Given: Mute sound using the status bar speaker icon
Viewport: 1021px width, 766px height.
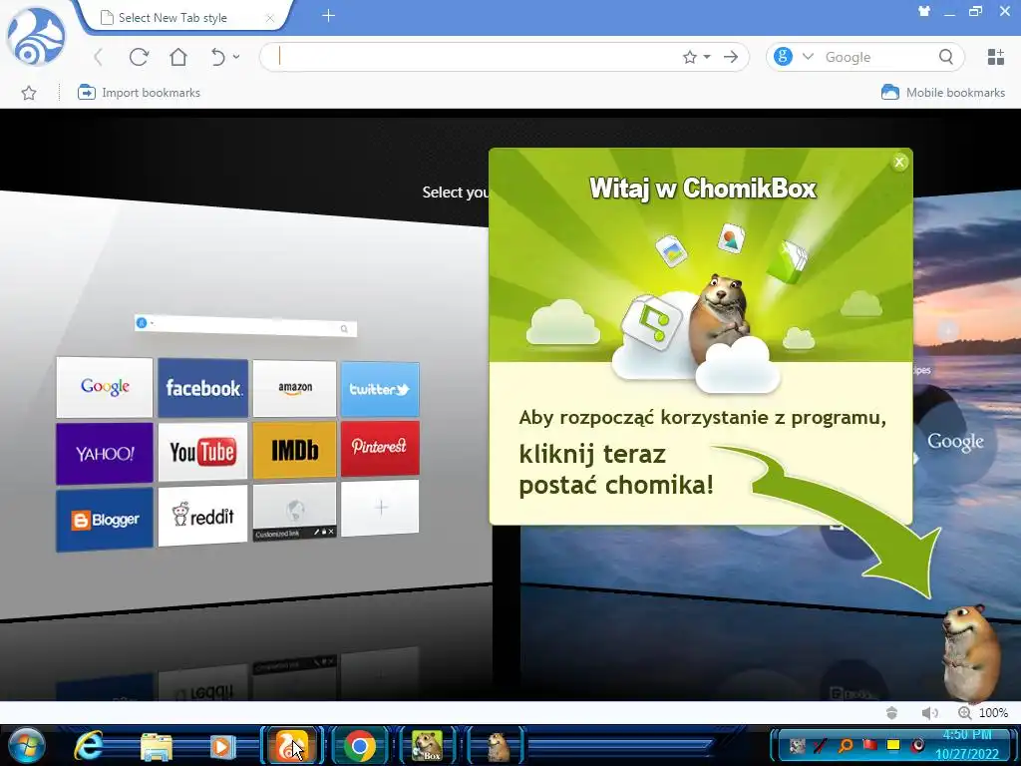Looking at the screenshot, I should [x=930, y=713].
